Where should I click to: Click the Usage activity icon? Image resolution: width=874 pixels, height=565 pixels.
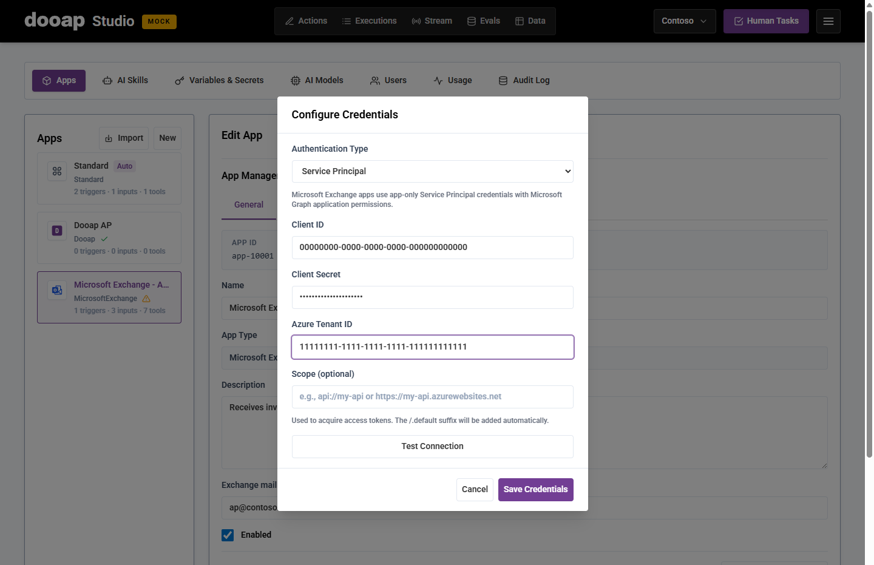(438, 81)
